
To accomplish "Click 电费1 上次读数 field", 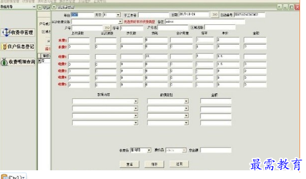I will point(79,57).
